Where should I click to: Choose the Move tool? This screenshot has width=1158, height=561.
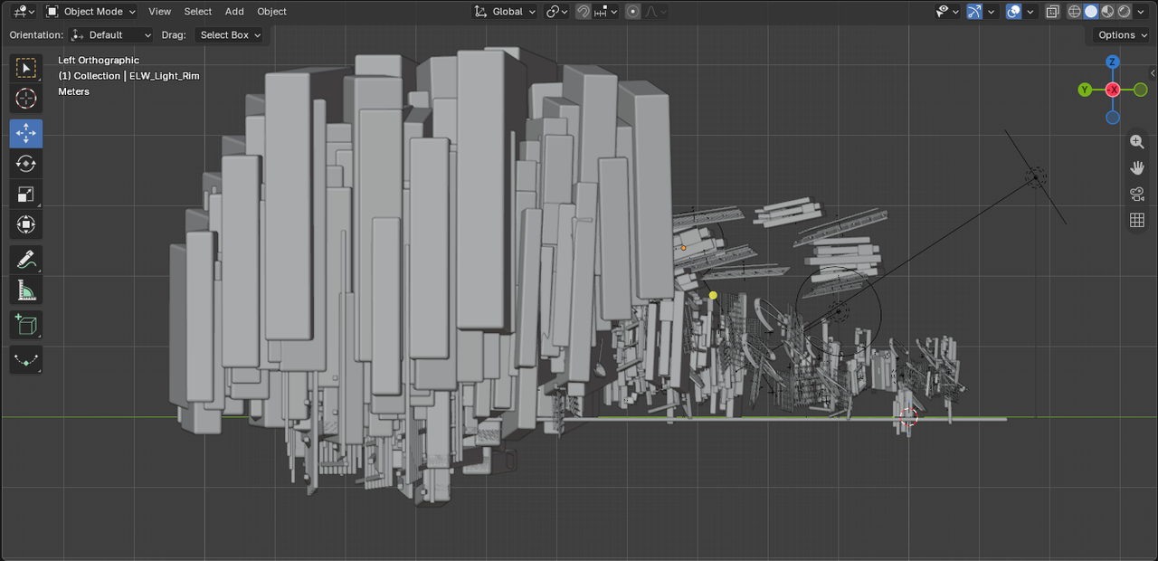[26, 133]
